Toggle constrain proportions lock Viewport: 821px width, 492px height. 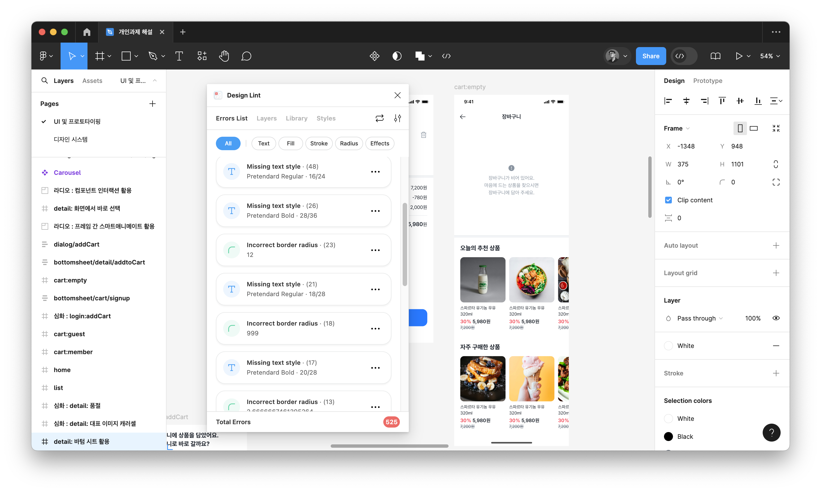pyautogui.click(x=776, y=164)
